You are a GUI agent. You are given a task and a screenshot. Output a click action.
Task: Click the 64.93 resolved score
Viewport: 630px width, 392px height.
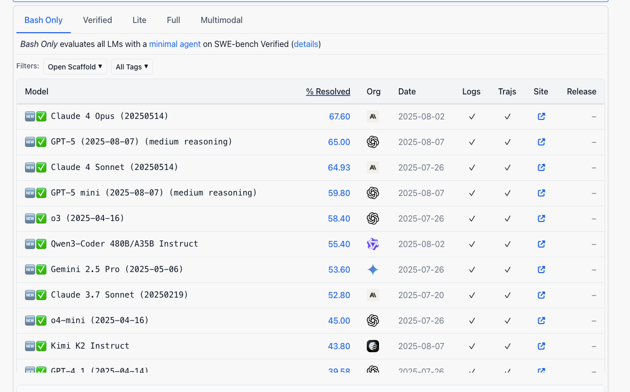[339, 168]
